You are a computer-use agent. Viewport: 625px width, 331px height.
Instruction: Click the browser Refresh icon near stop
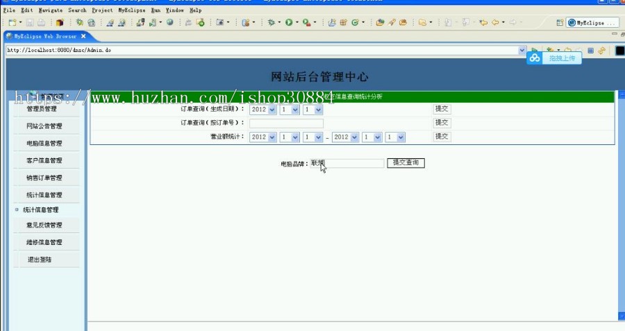[601, 51]
